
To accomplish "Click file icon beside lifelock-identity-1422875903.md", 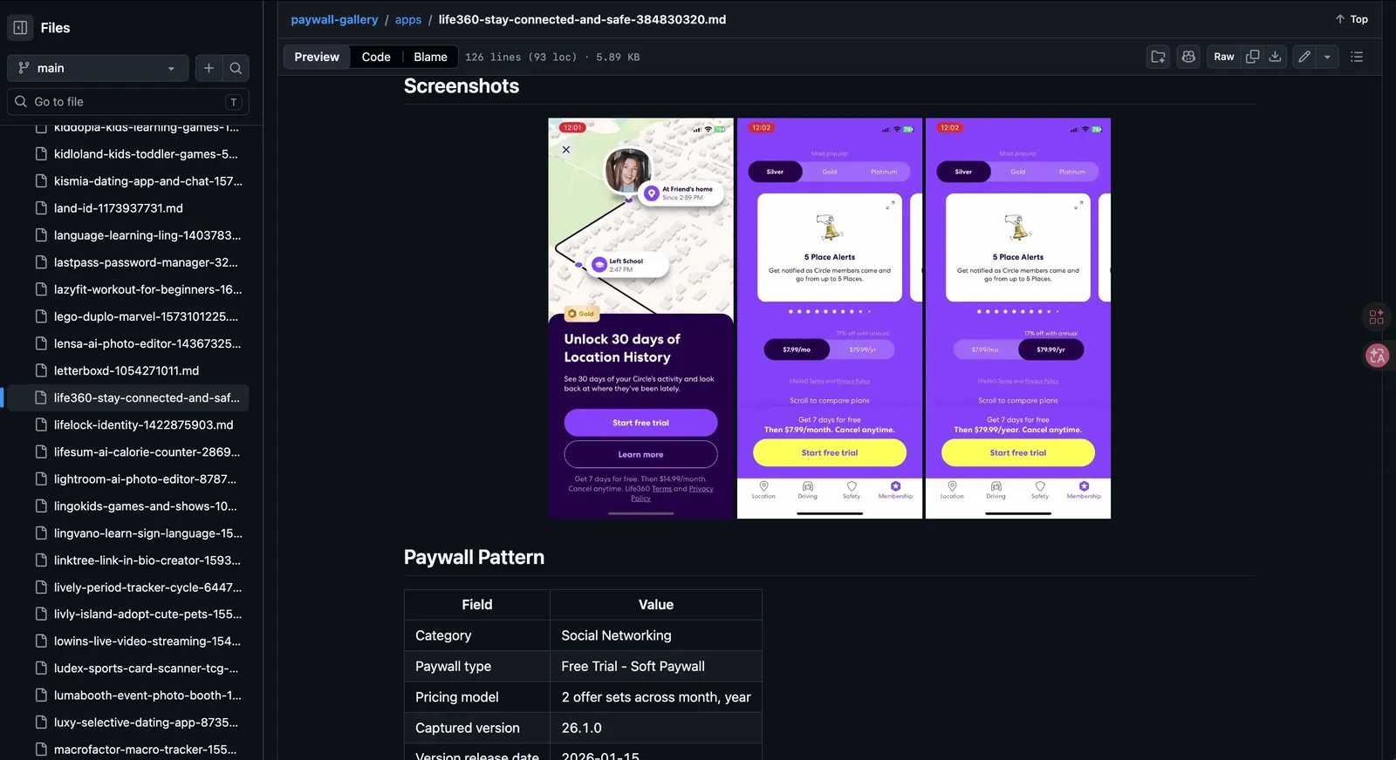I will [41, 424].
